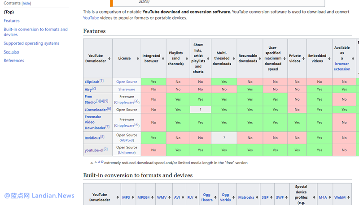Sort by Integrated browser column arrows
Image resolution: width=359 pixels, height=205 pixels.
[163, 59]
